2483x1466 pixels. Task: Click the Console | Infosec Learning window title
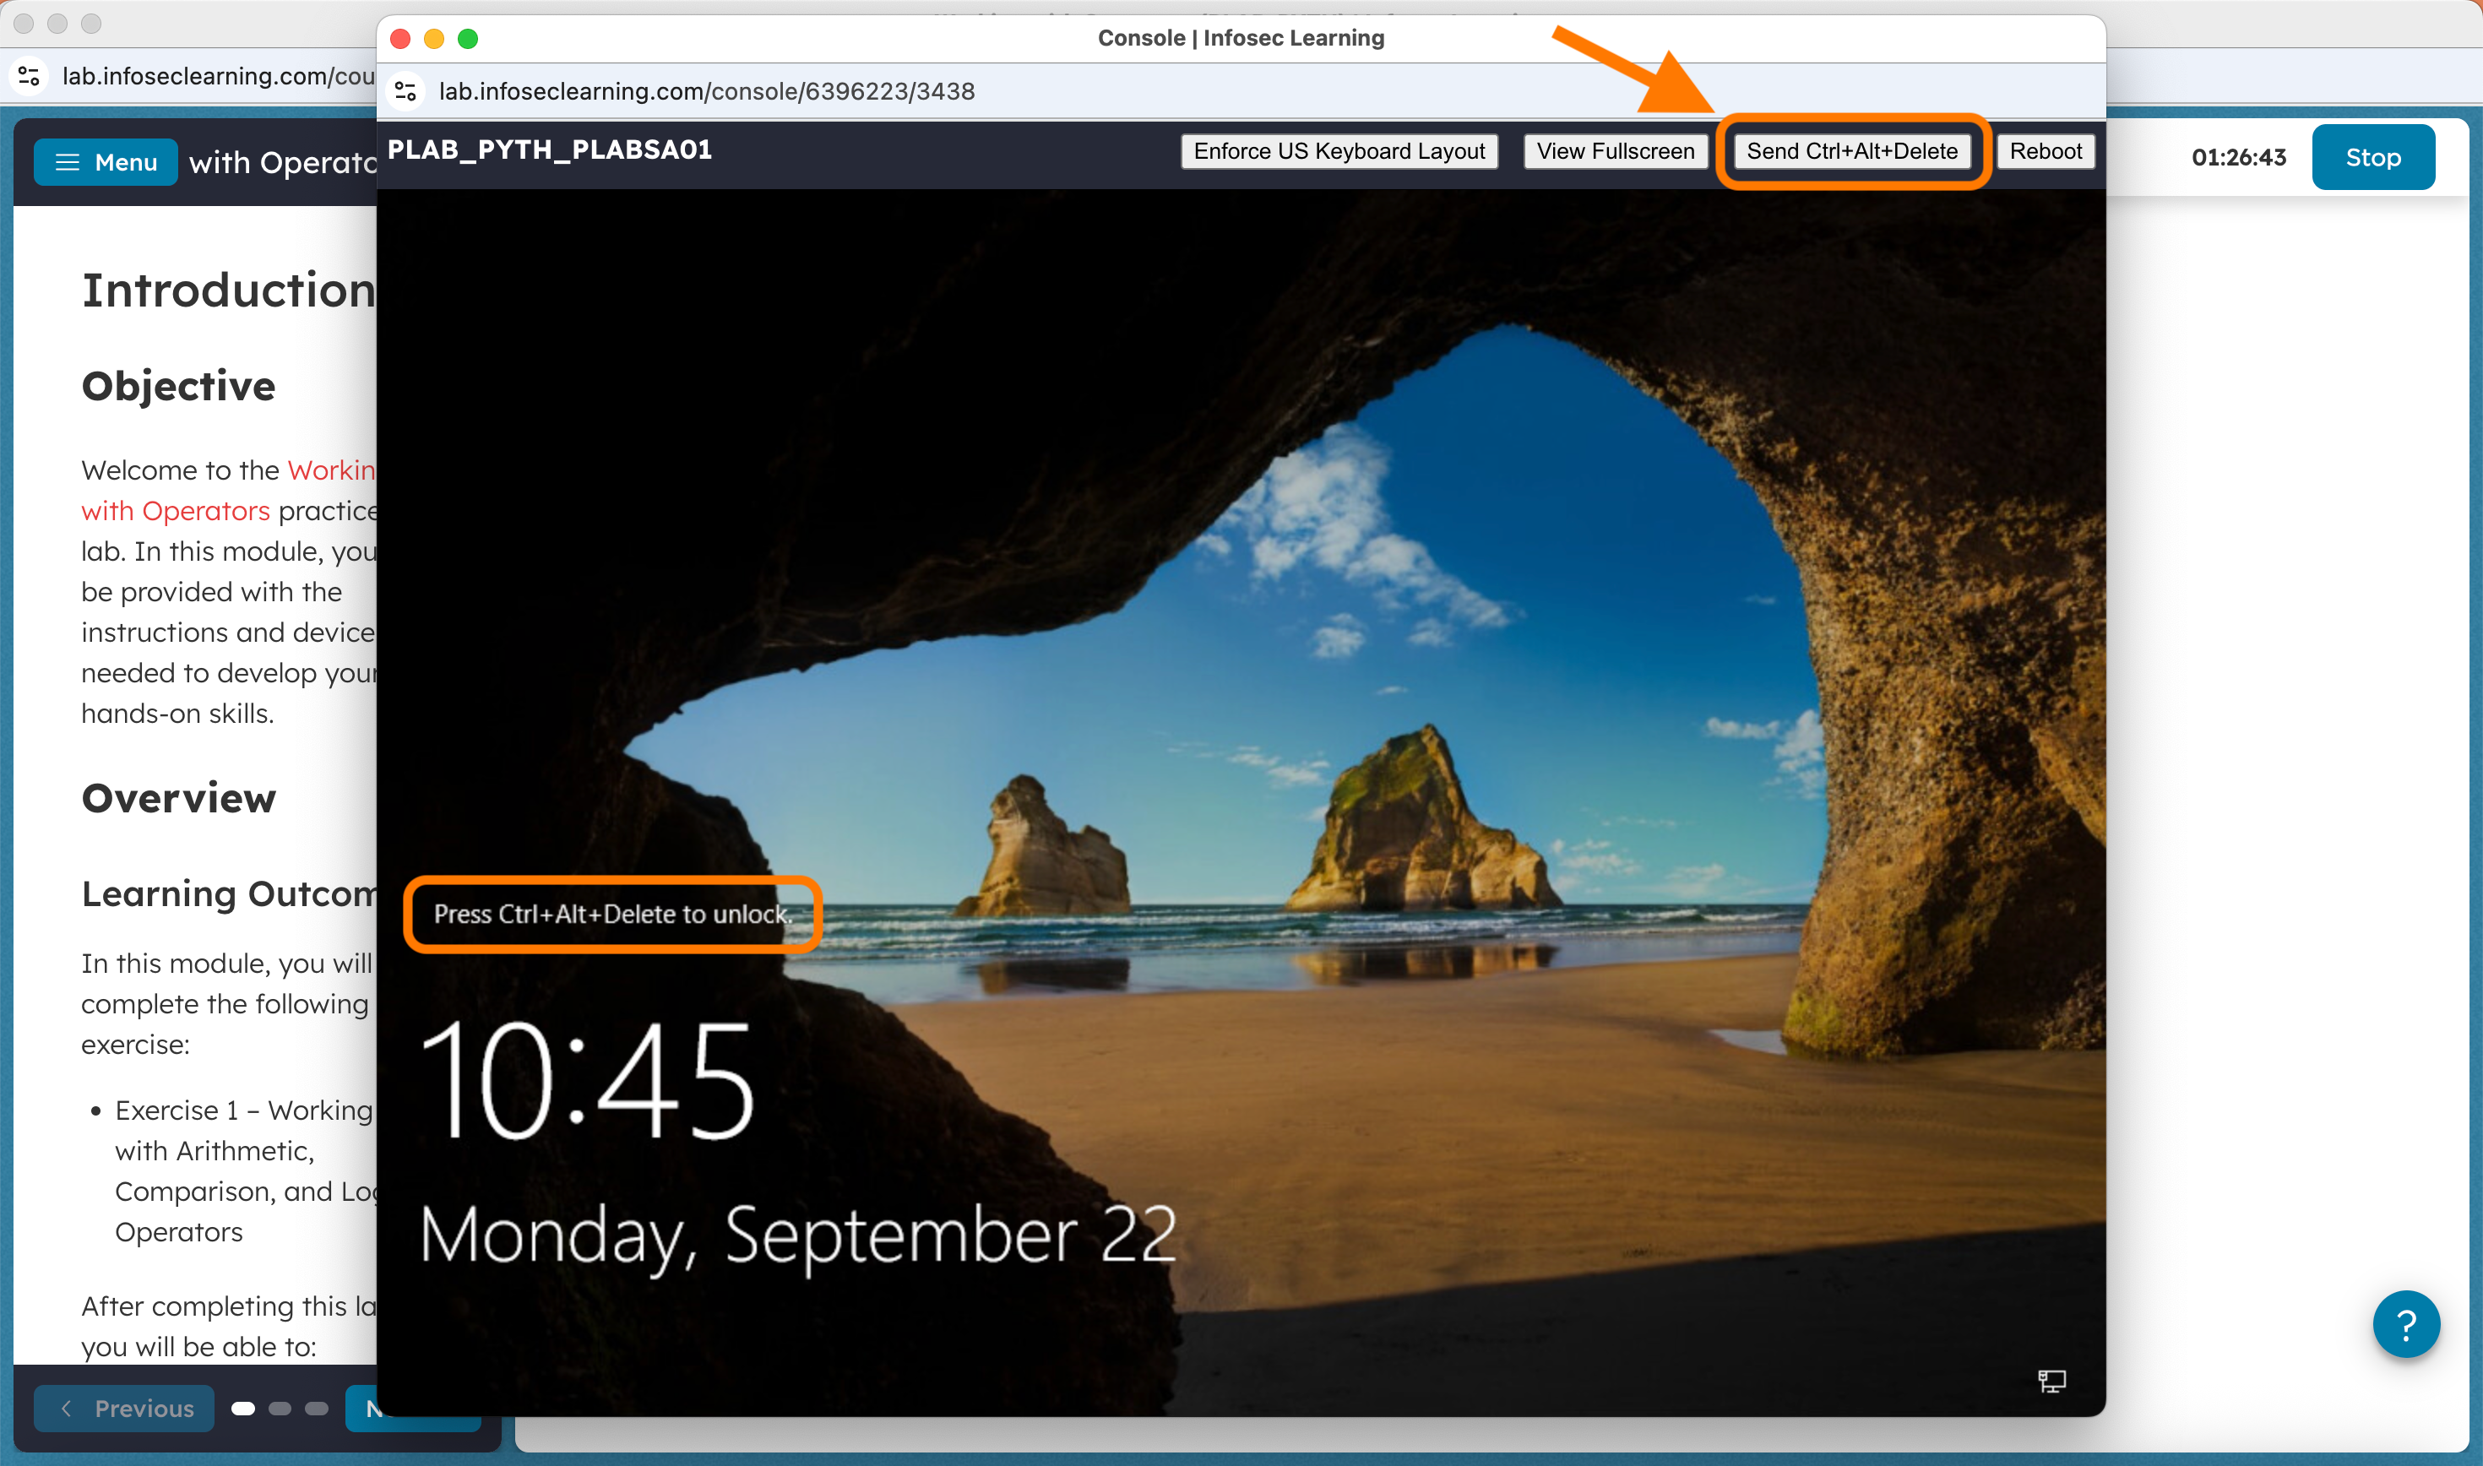(x=1241, y=37)
